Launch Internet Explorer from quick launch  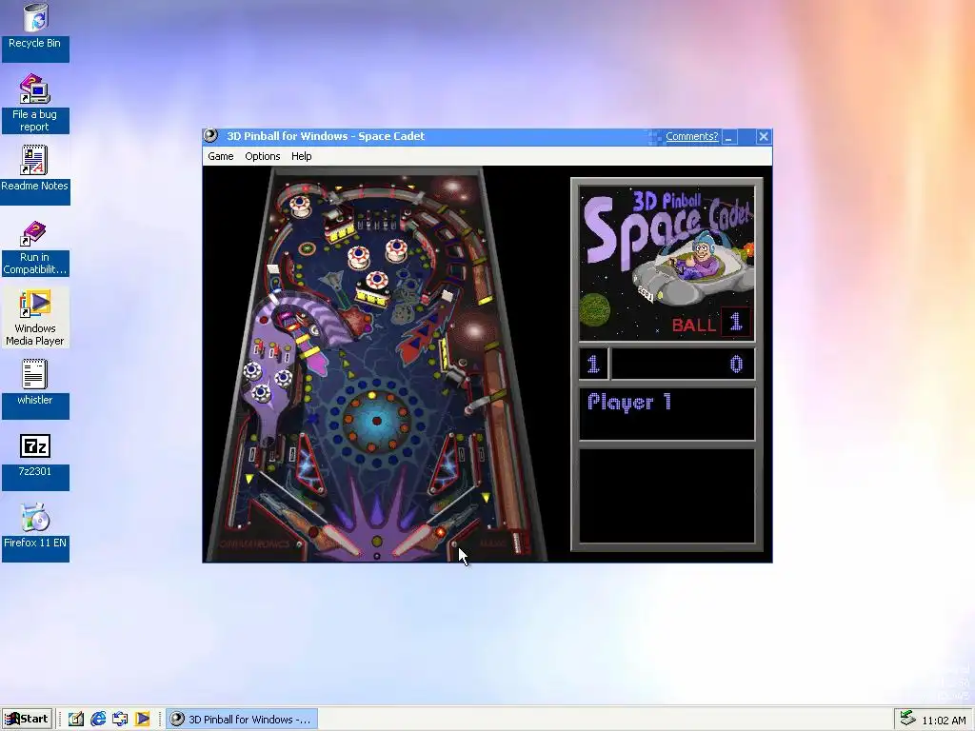tap(98, 720)
